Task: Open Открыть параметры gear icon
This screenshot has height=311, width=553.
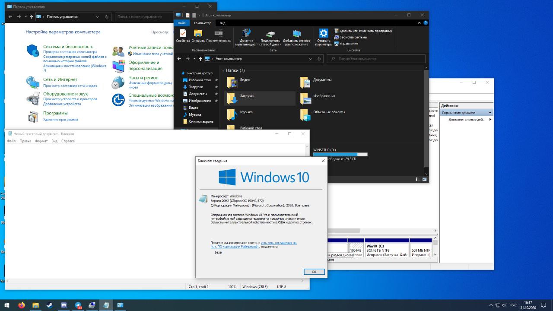Action: [x=324, y=33]
